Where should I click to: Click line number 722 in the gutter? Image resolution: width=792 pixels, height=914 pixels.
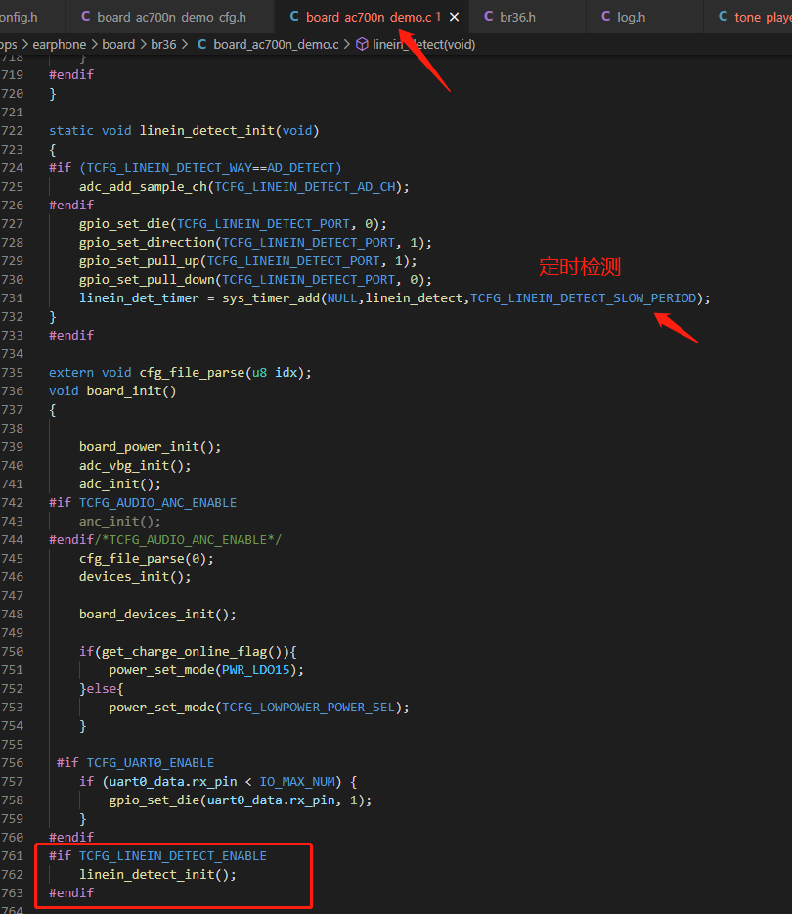13,130
